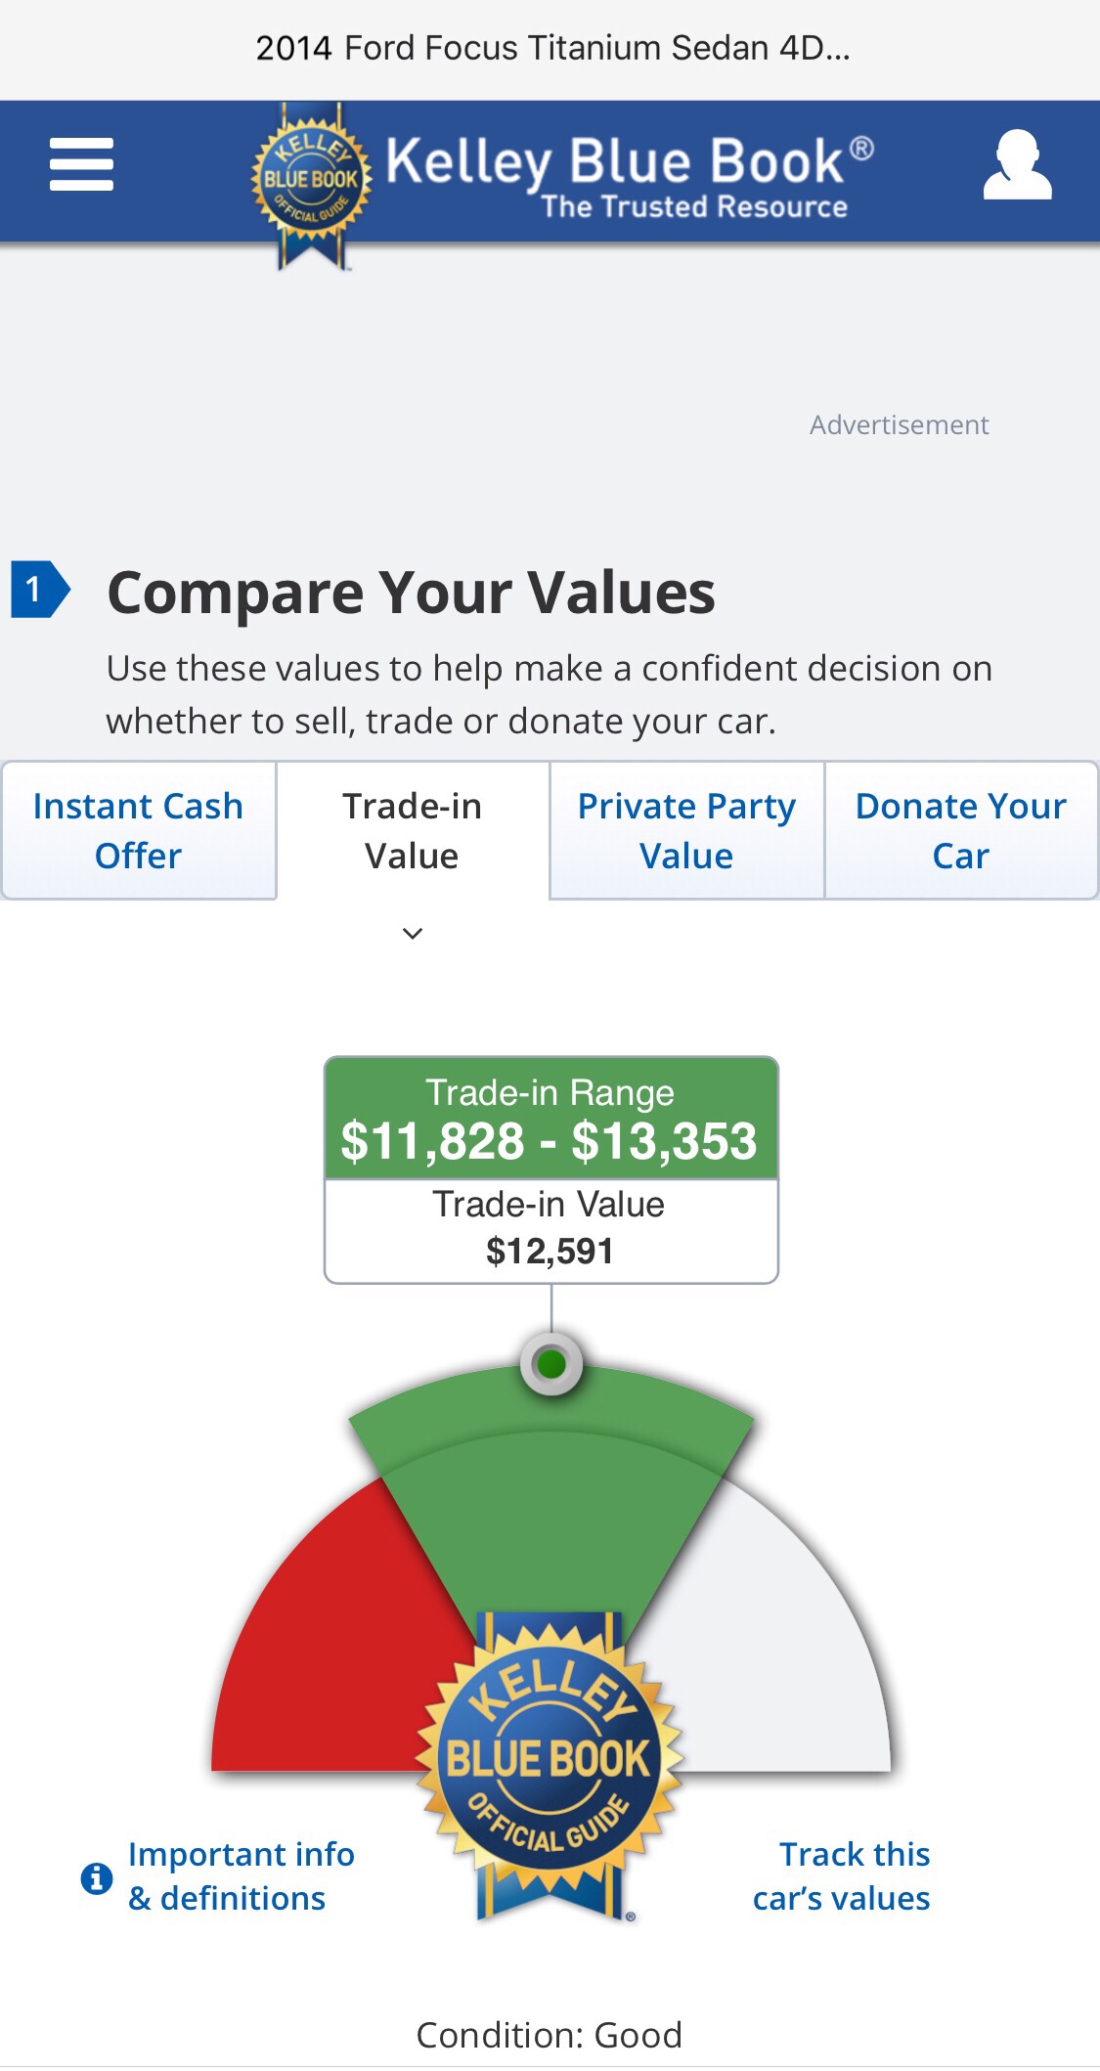
Task: Select the Trade-in Value tab
Action: [x=413, y=830]
